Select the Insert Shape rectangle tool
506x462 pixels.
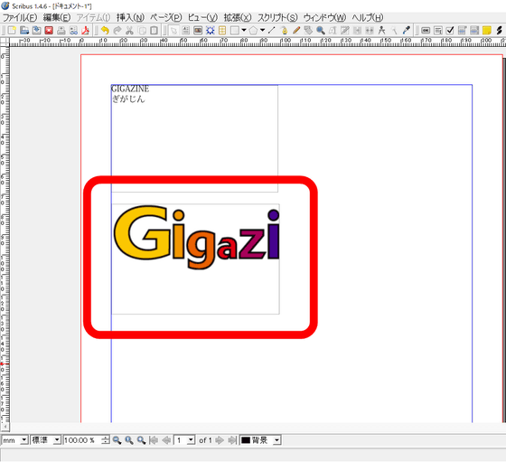(235, 31)
